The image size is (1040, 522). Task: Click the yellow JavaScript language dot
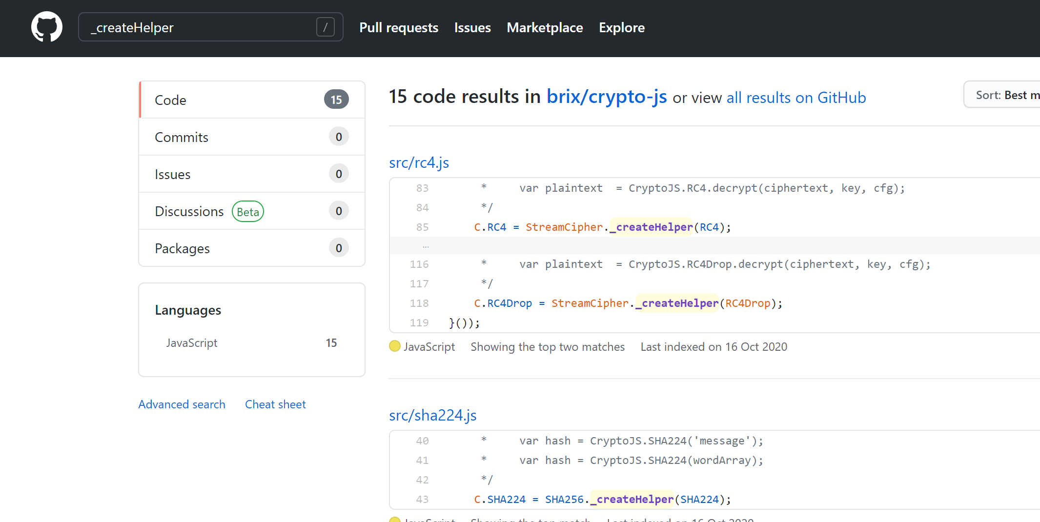point(394,346)
